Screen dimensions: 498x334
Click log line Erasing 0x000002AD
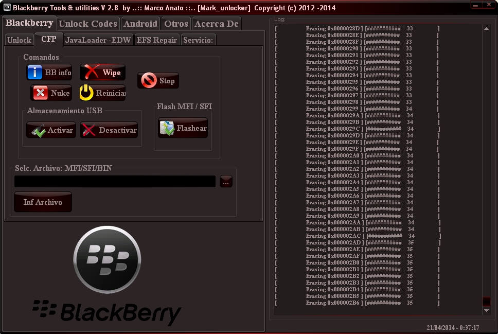358,242
